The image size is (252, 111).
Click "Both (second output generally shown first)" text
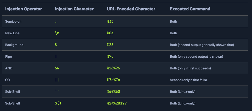click(x=202, y=45)
